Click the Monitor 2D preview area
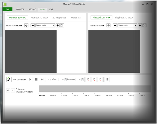 (30, 51)
